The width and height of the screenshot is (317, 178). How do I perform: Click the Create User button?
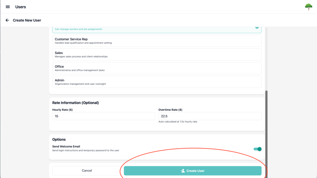(x=193, y=171)
